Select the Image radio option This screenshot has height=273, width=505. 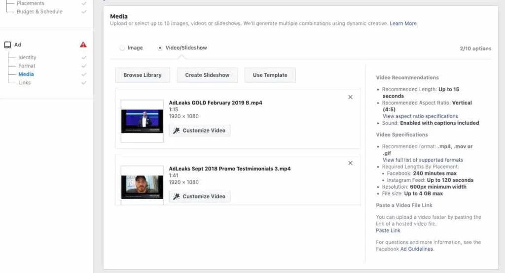pos(122,48)
